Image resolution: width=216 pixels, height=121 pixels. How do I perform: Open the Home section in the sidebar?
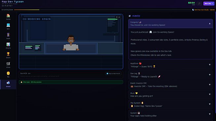[x=8, y=17]
